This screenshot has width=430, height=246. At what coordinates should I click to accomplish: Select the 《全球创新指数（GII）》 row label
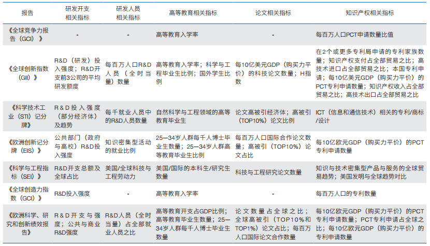(27, 73)
